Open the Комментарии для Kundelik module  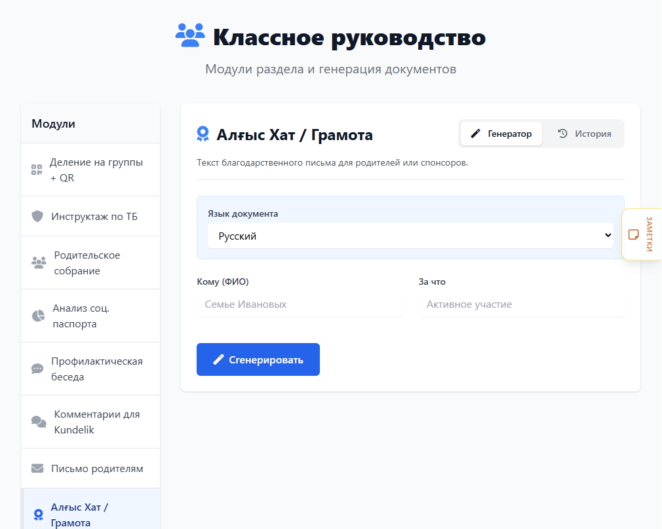point(90,422)
